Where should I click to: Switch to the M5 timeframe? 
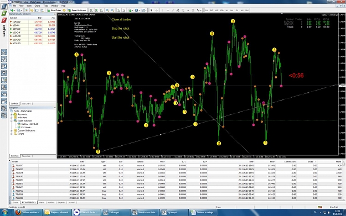(211, 10)
